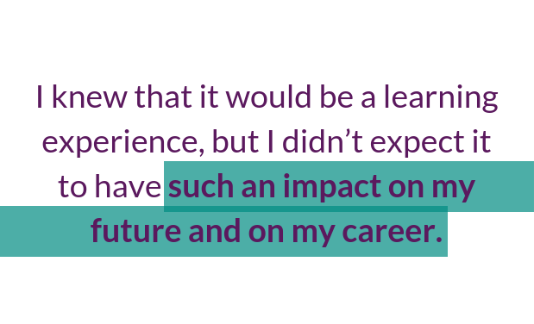Click the word "to" before "have"
Screen dimensions: 534x324
tap(72, 187)
